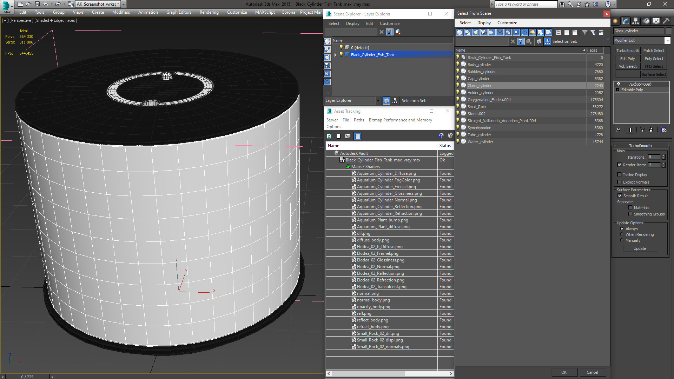Click the TurboSmooth Update button
Screen dimensions: 674x379
point(640,248)
